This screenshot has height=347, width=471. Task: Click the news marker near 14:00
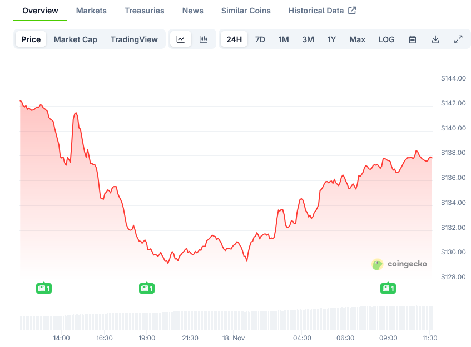pos(44,288)
